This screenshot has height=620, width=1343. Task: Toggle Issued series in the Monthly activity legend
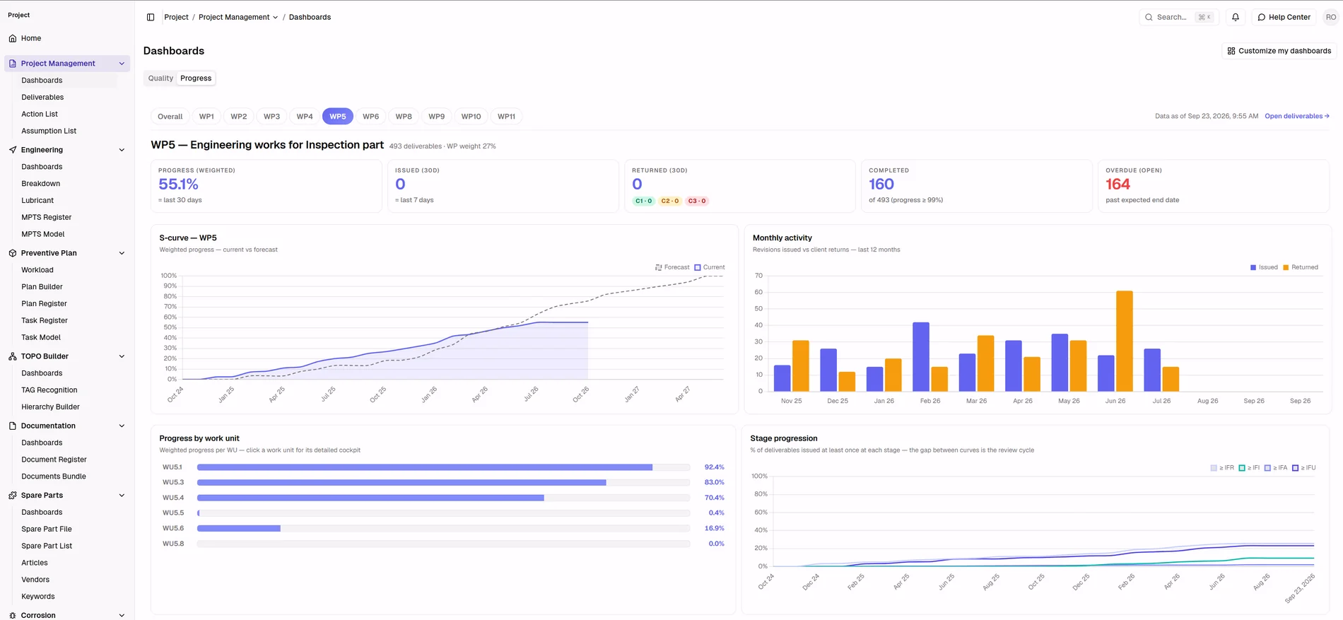[x=1264, y=267]
